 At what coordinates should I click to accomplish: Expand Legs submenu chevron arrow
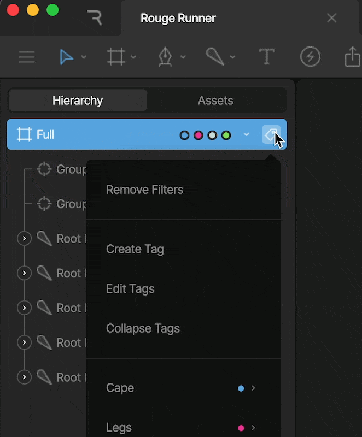coord(253,428)
